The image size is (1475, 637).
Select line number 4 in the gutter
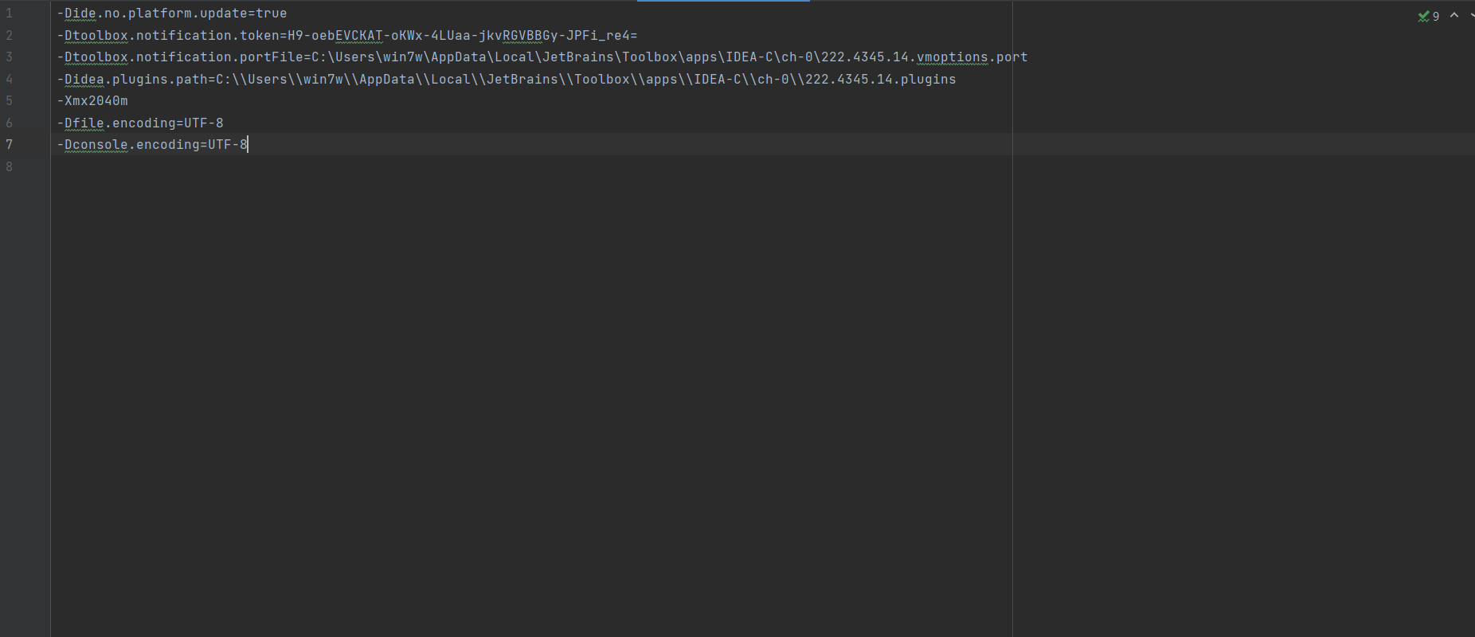click(x=10, y=79)
